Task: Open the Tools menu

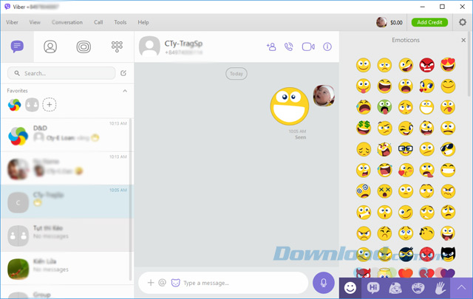Action: pyautogui.click(x=120, y=22)
